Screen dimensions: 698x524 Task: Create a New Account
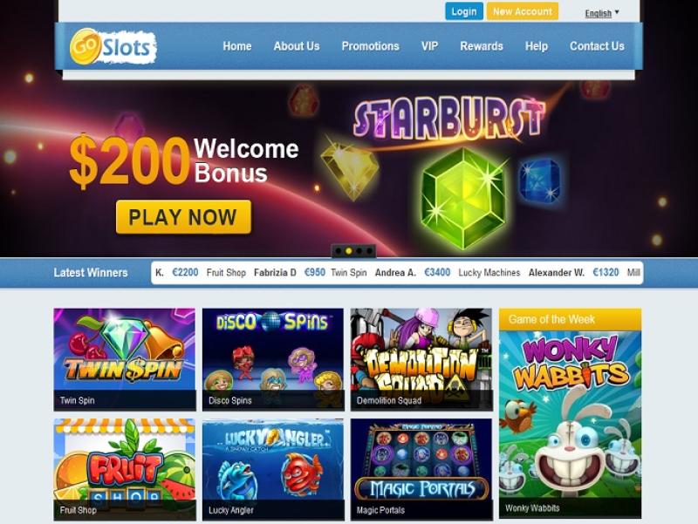point(522,11)
